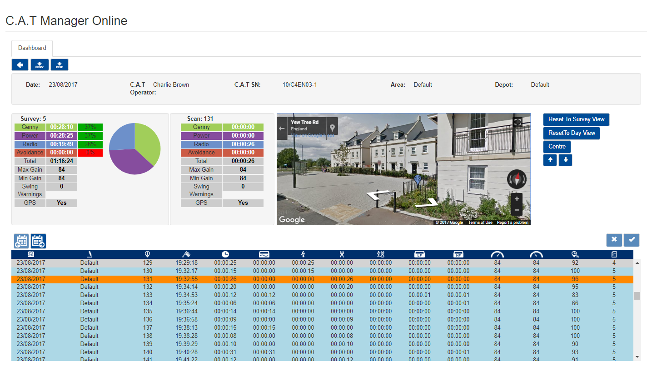Click the back arrow button under Dashboard
This screenshot has width=647, height=371.
click(20, 65)
